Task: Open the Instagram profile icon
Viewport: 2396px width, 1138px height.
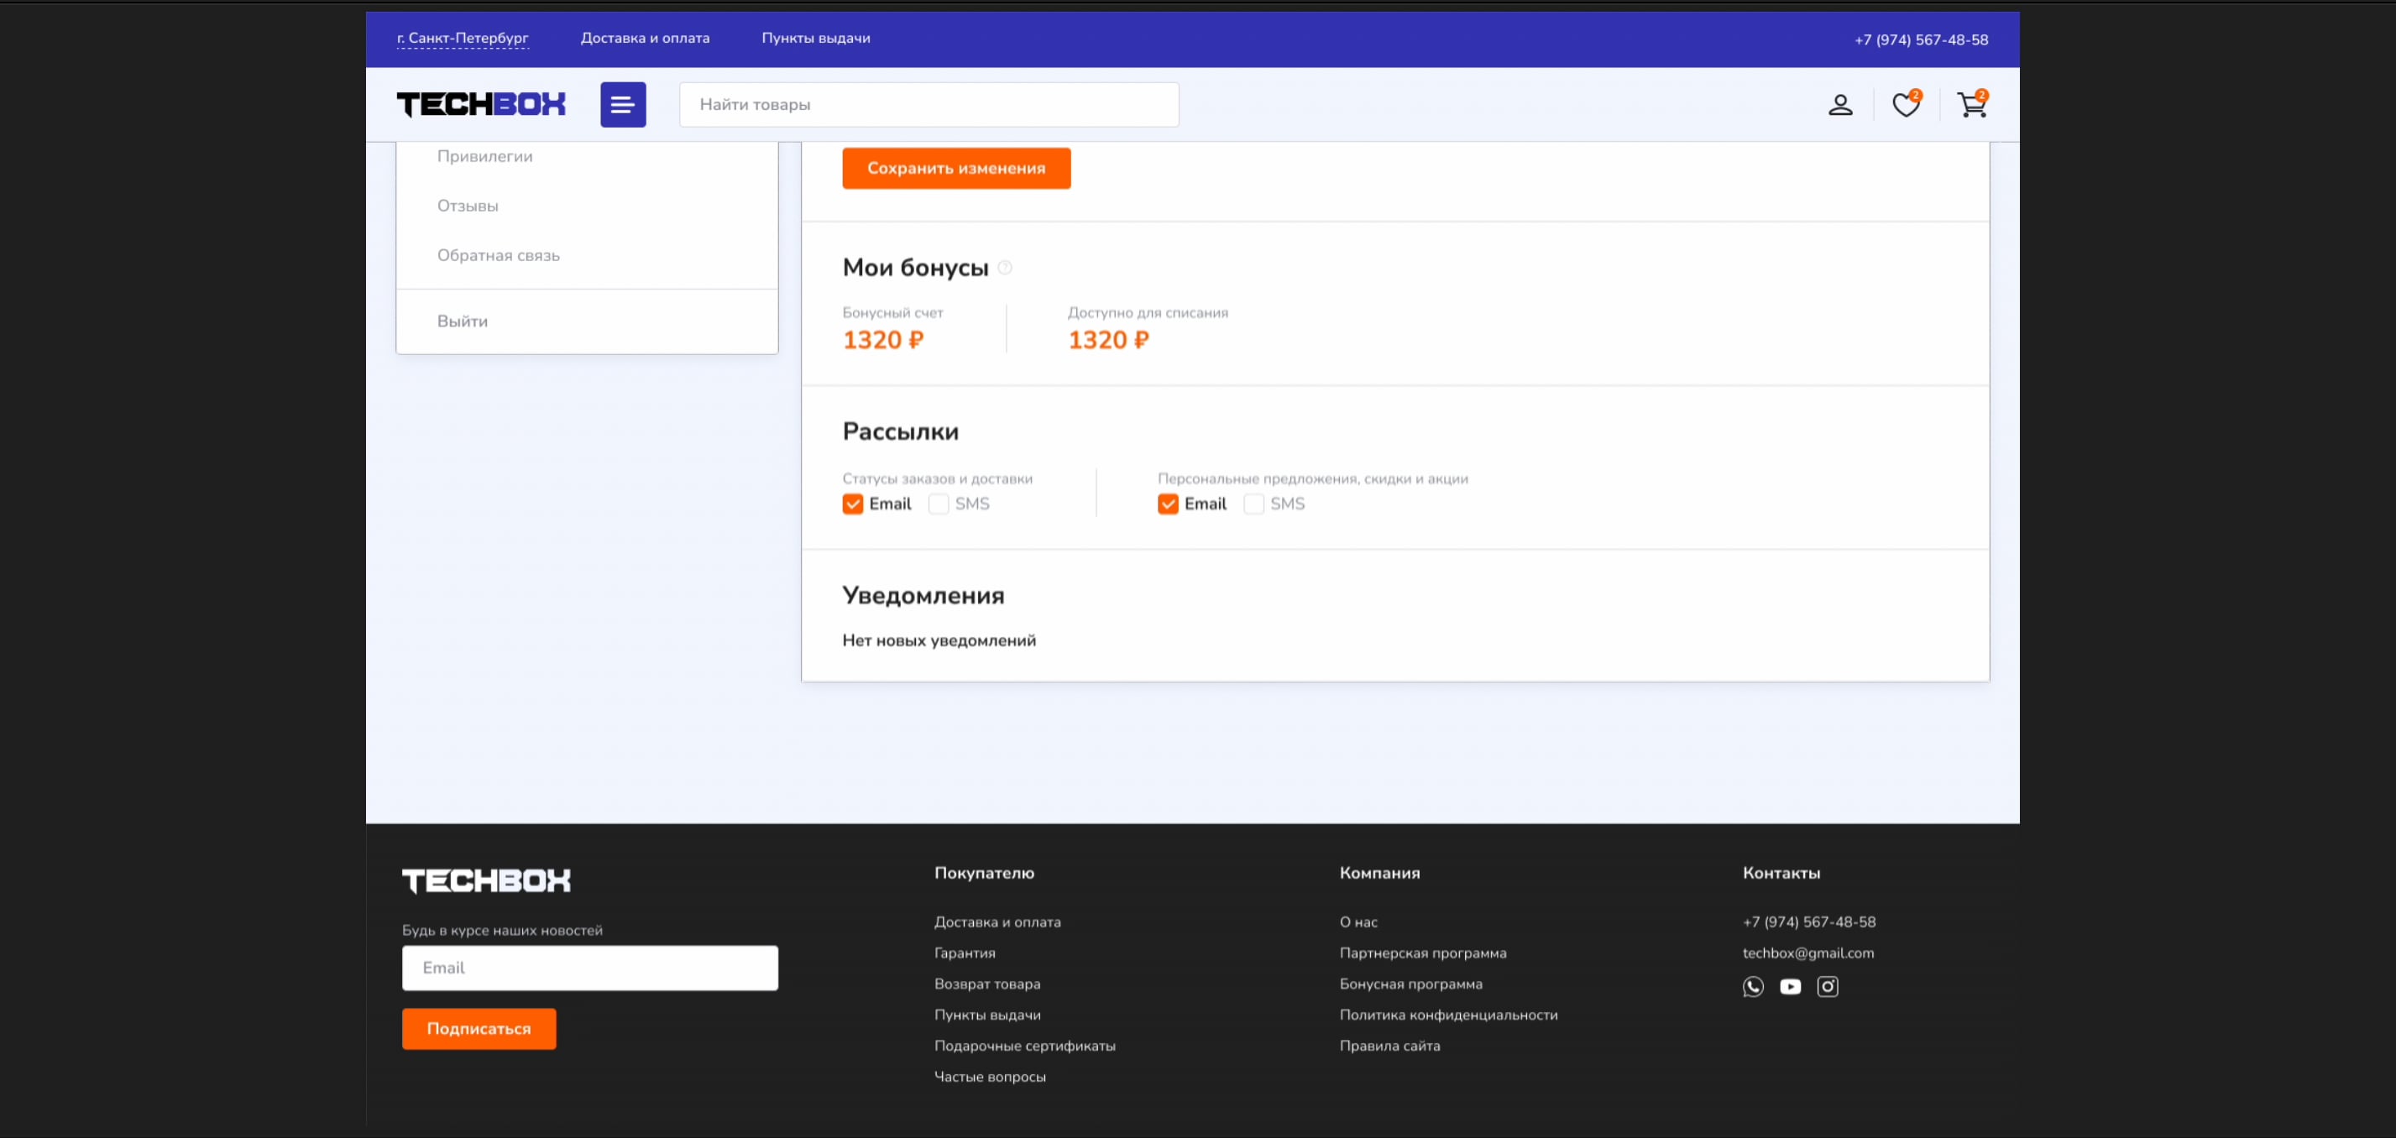Action: click(1828, 986)
